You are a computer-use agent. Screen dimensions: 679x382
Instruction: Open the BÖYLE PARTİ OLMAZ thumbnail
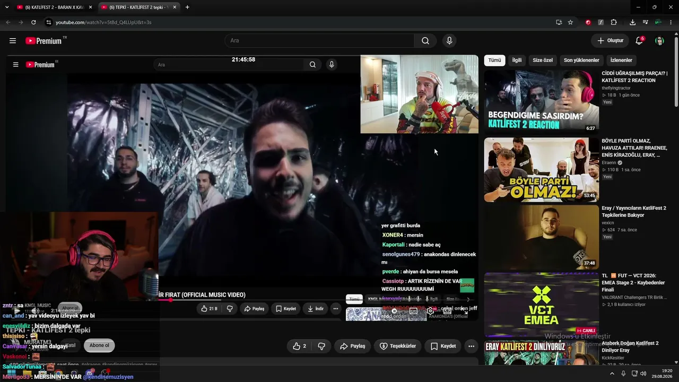(x=541, y=170)
